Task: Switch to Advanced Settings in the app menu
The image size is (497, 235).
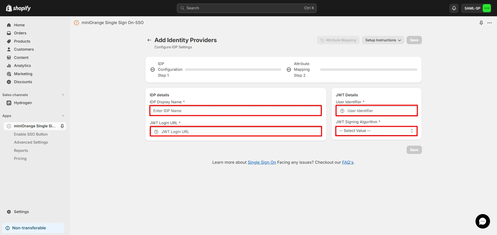Action: (x=31, y=142)
